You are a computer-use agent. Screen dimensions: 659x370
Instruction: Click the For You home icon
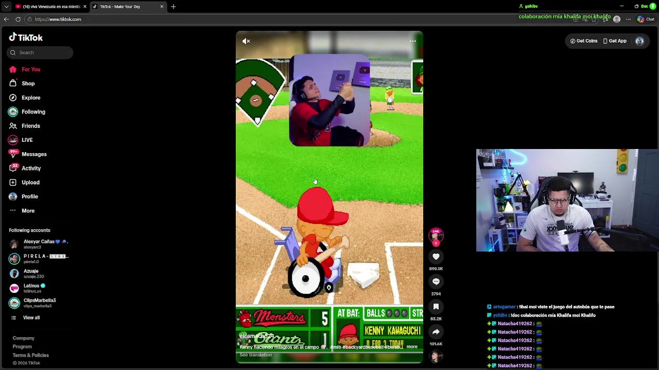point(13,69)
